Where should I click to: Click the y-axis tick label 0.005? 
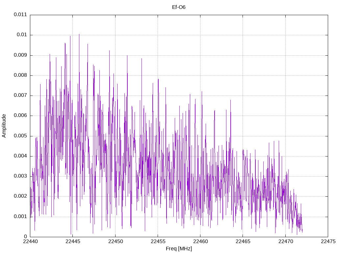point(20,136)
